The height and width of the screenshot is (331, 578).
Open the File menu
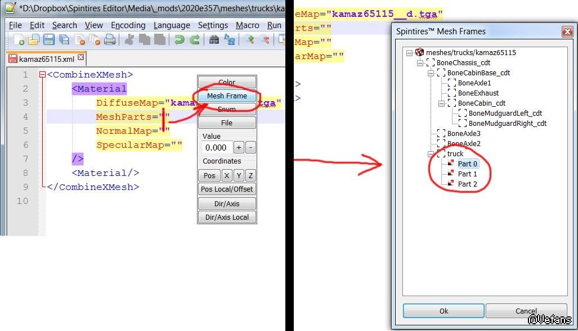click(x=15, y=25)
